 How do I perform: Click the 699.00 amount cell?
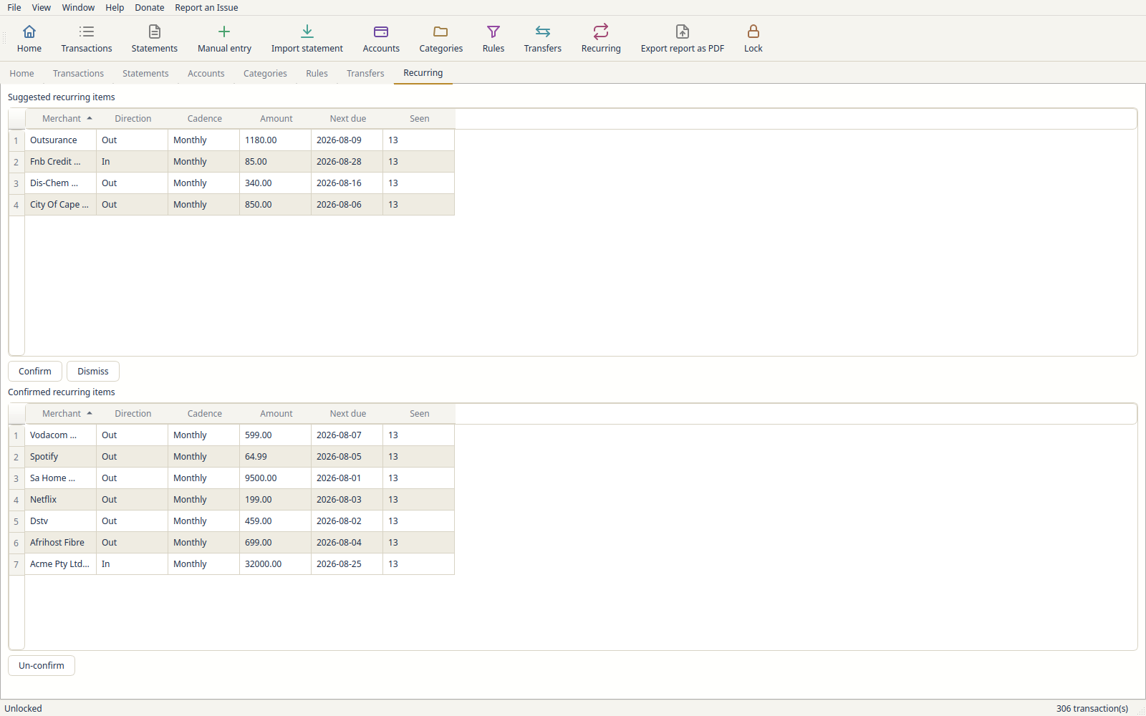276,543
